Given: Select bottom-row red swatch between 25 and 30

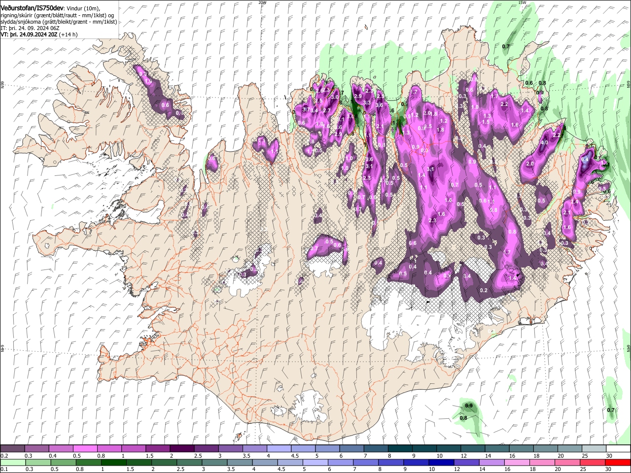Looking at the screenshot, I should 592,463.
